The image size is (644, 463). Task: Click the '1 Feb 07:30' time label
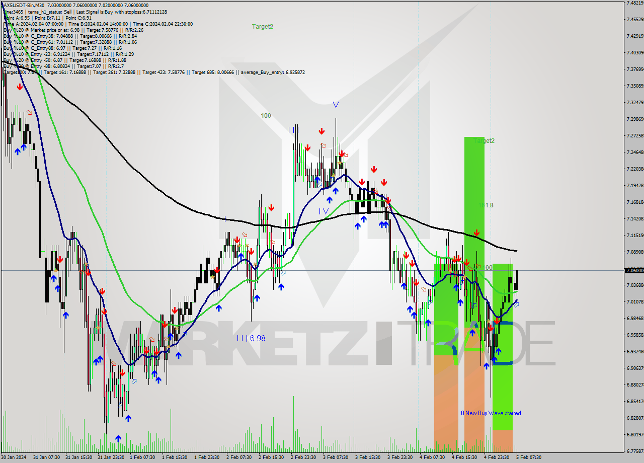click(142, 457)
